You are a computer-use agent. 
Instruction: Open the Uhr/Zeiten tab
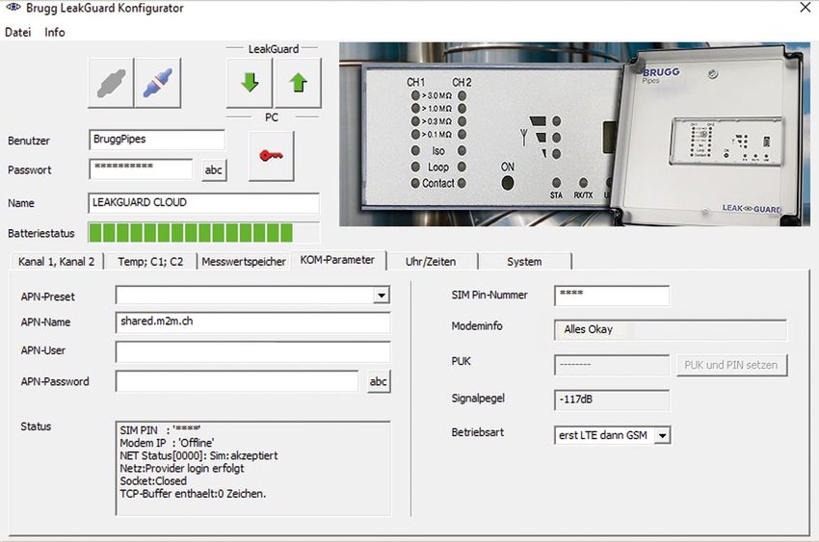click(431, 261)
